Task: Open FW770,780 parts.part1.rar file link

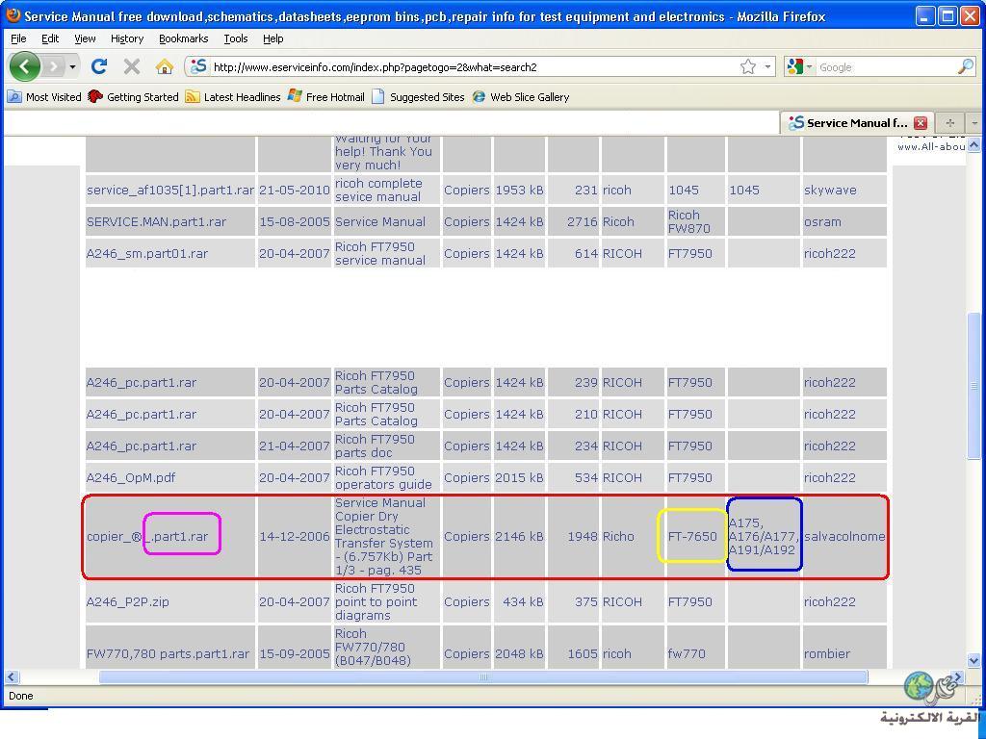Action: 168,653
